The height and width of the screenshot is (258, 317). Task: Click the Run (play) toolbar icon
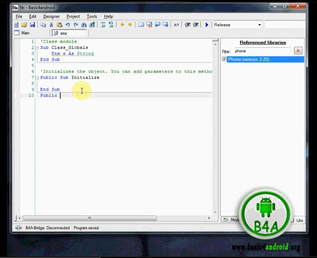click(207, 25)
